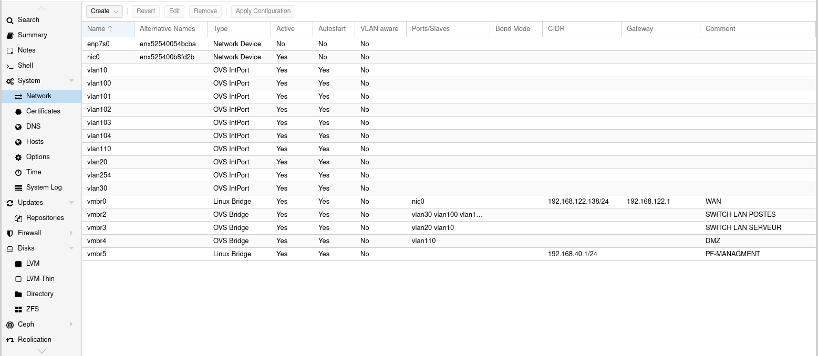Open the Notes page
This screenshot has height=356, width=818.
25,50
